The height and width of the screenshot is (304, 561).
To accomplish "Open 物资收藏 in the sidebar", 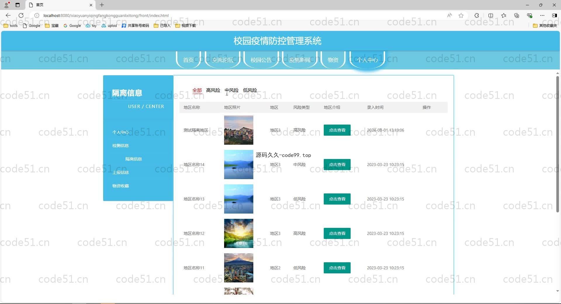I will tap(120, 186).
